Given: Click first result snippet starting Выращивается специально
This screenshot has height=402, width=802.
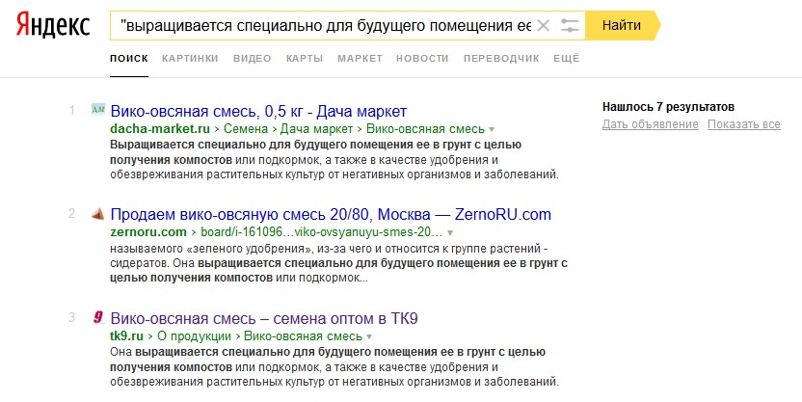Looking at the screenshot, I should (x=334, y=160).
